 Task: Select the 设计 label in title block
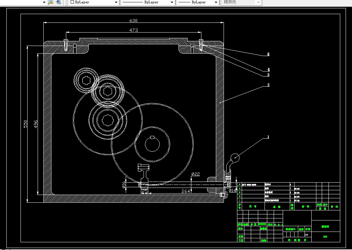(x=240, y=229)
